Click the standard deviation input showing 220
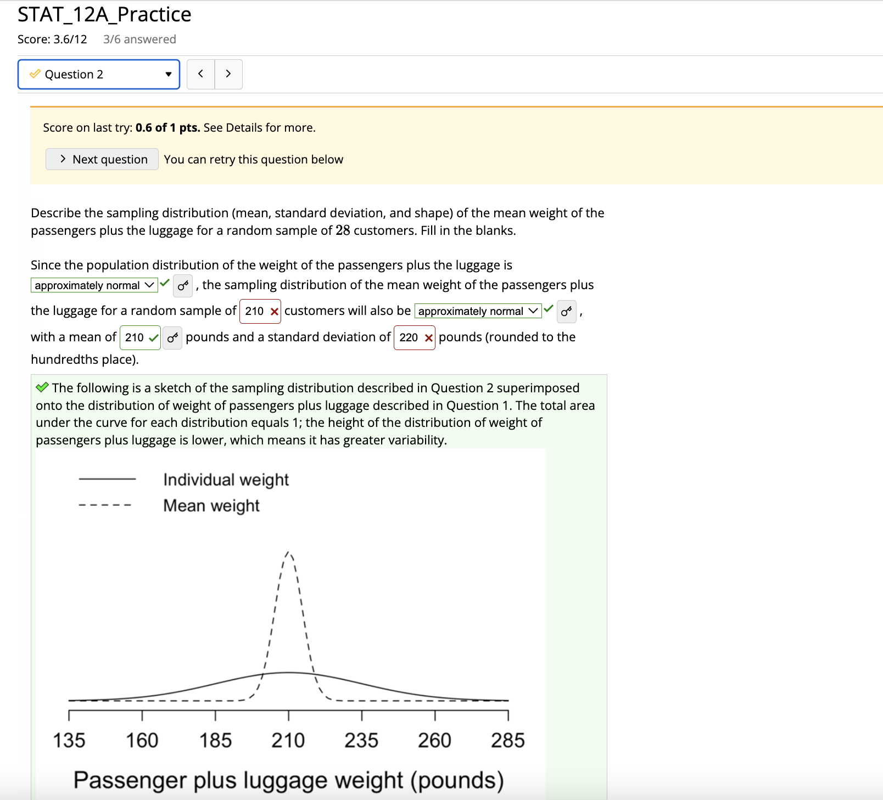This screenshot has height=800, width=883. coord(408,338)
